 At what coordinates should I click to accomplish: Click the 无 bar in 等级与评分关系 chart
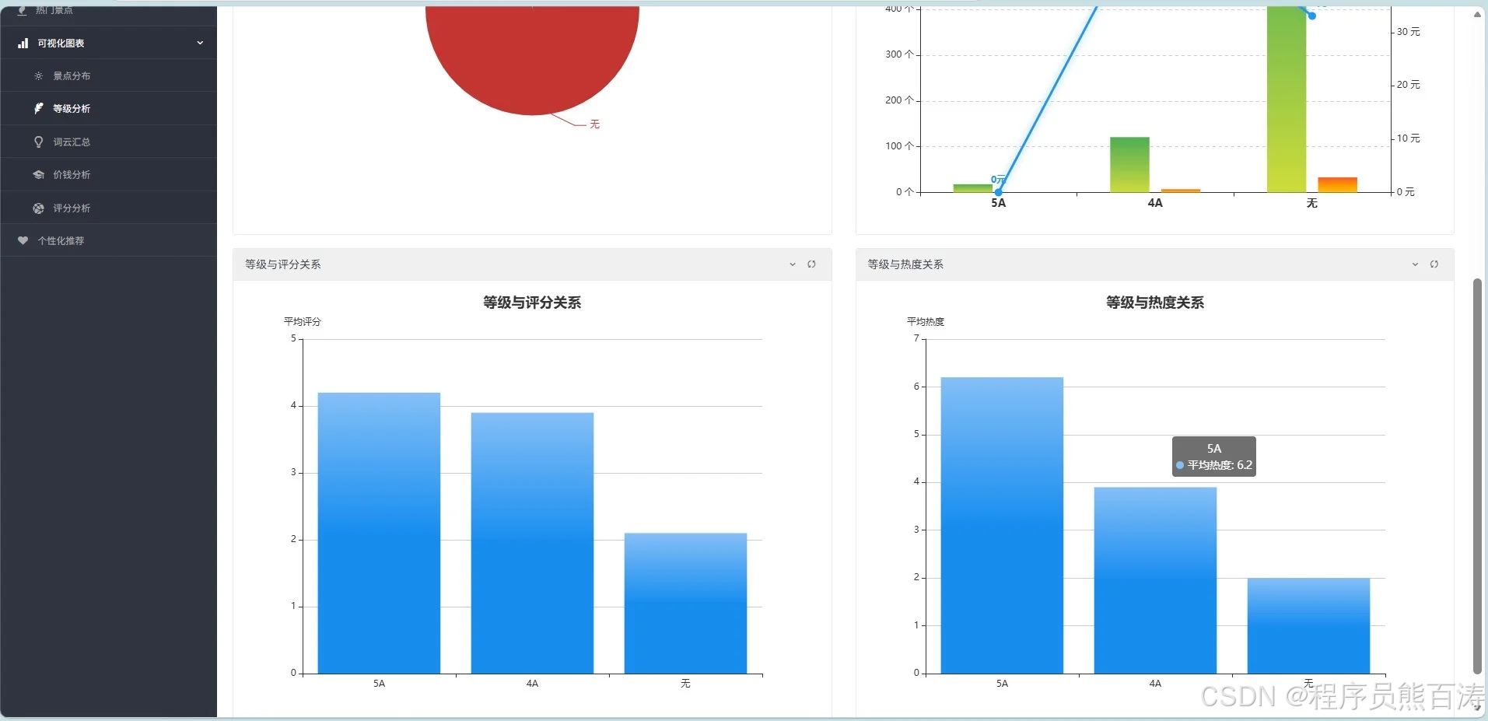click(x=685, y=603)
